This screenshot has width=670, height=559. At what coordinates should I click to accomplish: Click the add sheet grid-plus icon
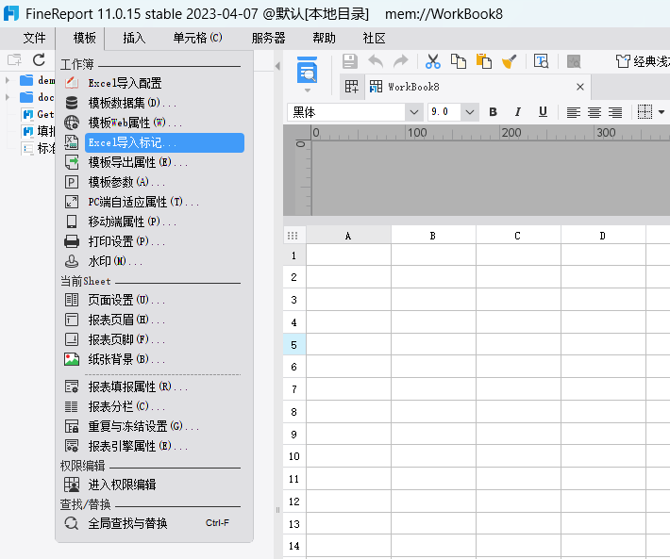[352, 87]
